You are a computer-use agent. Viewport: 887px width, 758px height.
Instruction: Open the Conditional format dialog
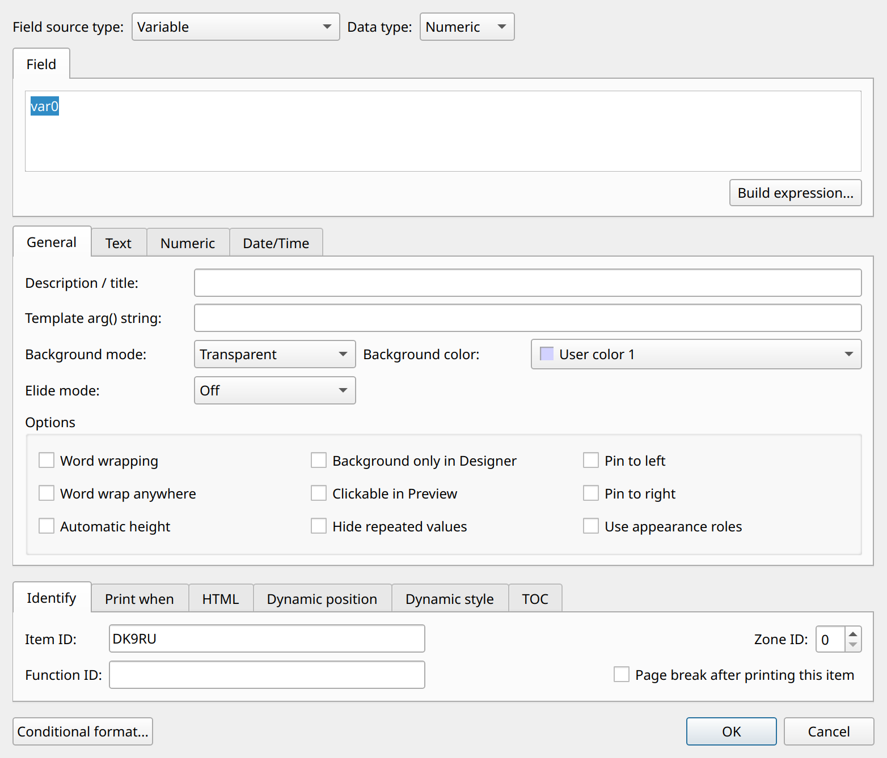tap(83, 731)
